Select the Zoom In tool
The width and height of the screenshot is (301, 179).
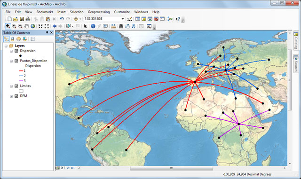pos(14,26)
